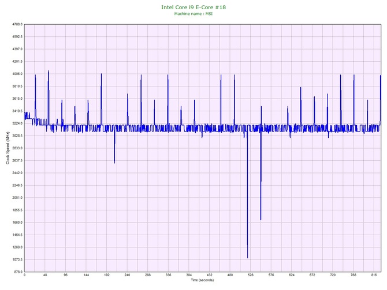387x290 pixels.
Task: Click the x-axis tick label 336
Action: click(168, 275)
